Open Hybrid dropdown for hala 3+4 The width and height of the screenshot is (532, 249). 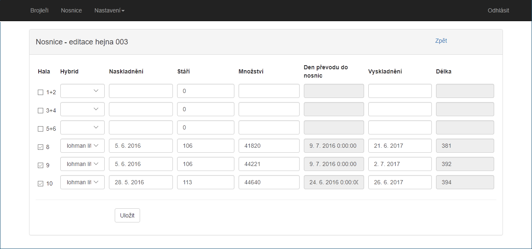82,109
